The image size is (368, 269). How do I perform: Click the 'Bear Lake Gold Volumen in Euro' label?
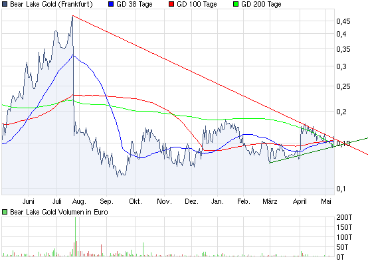[x=59, y=212]
